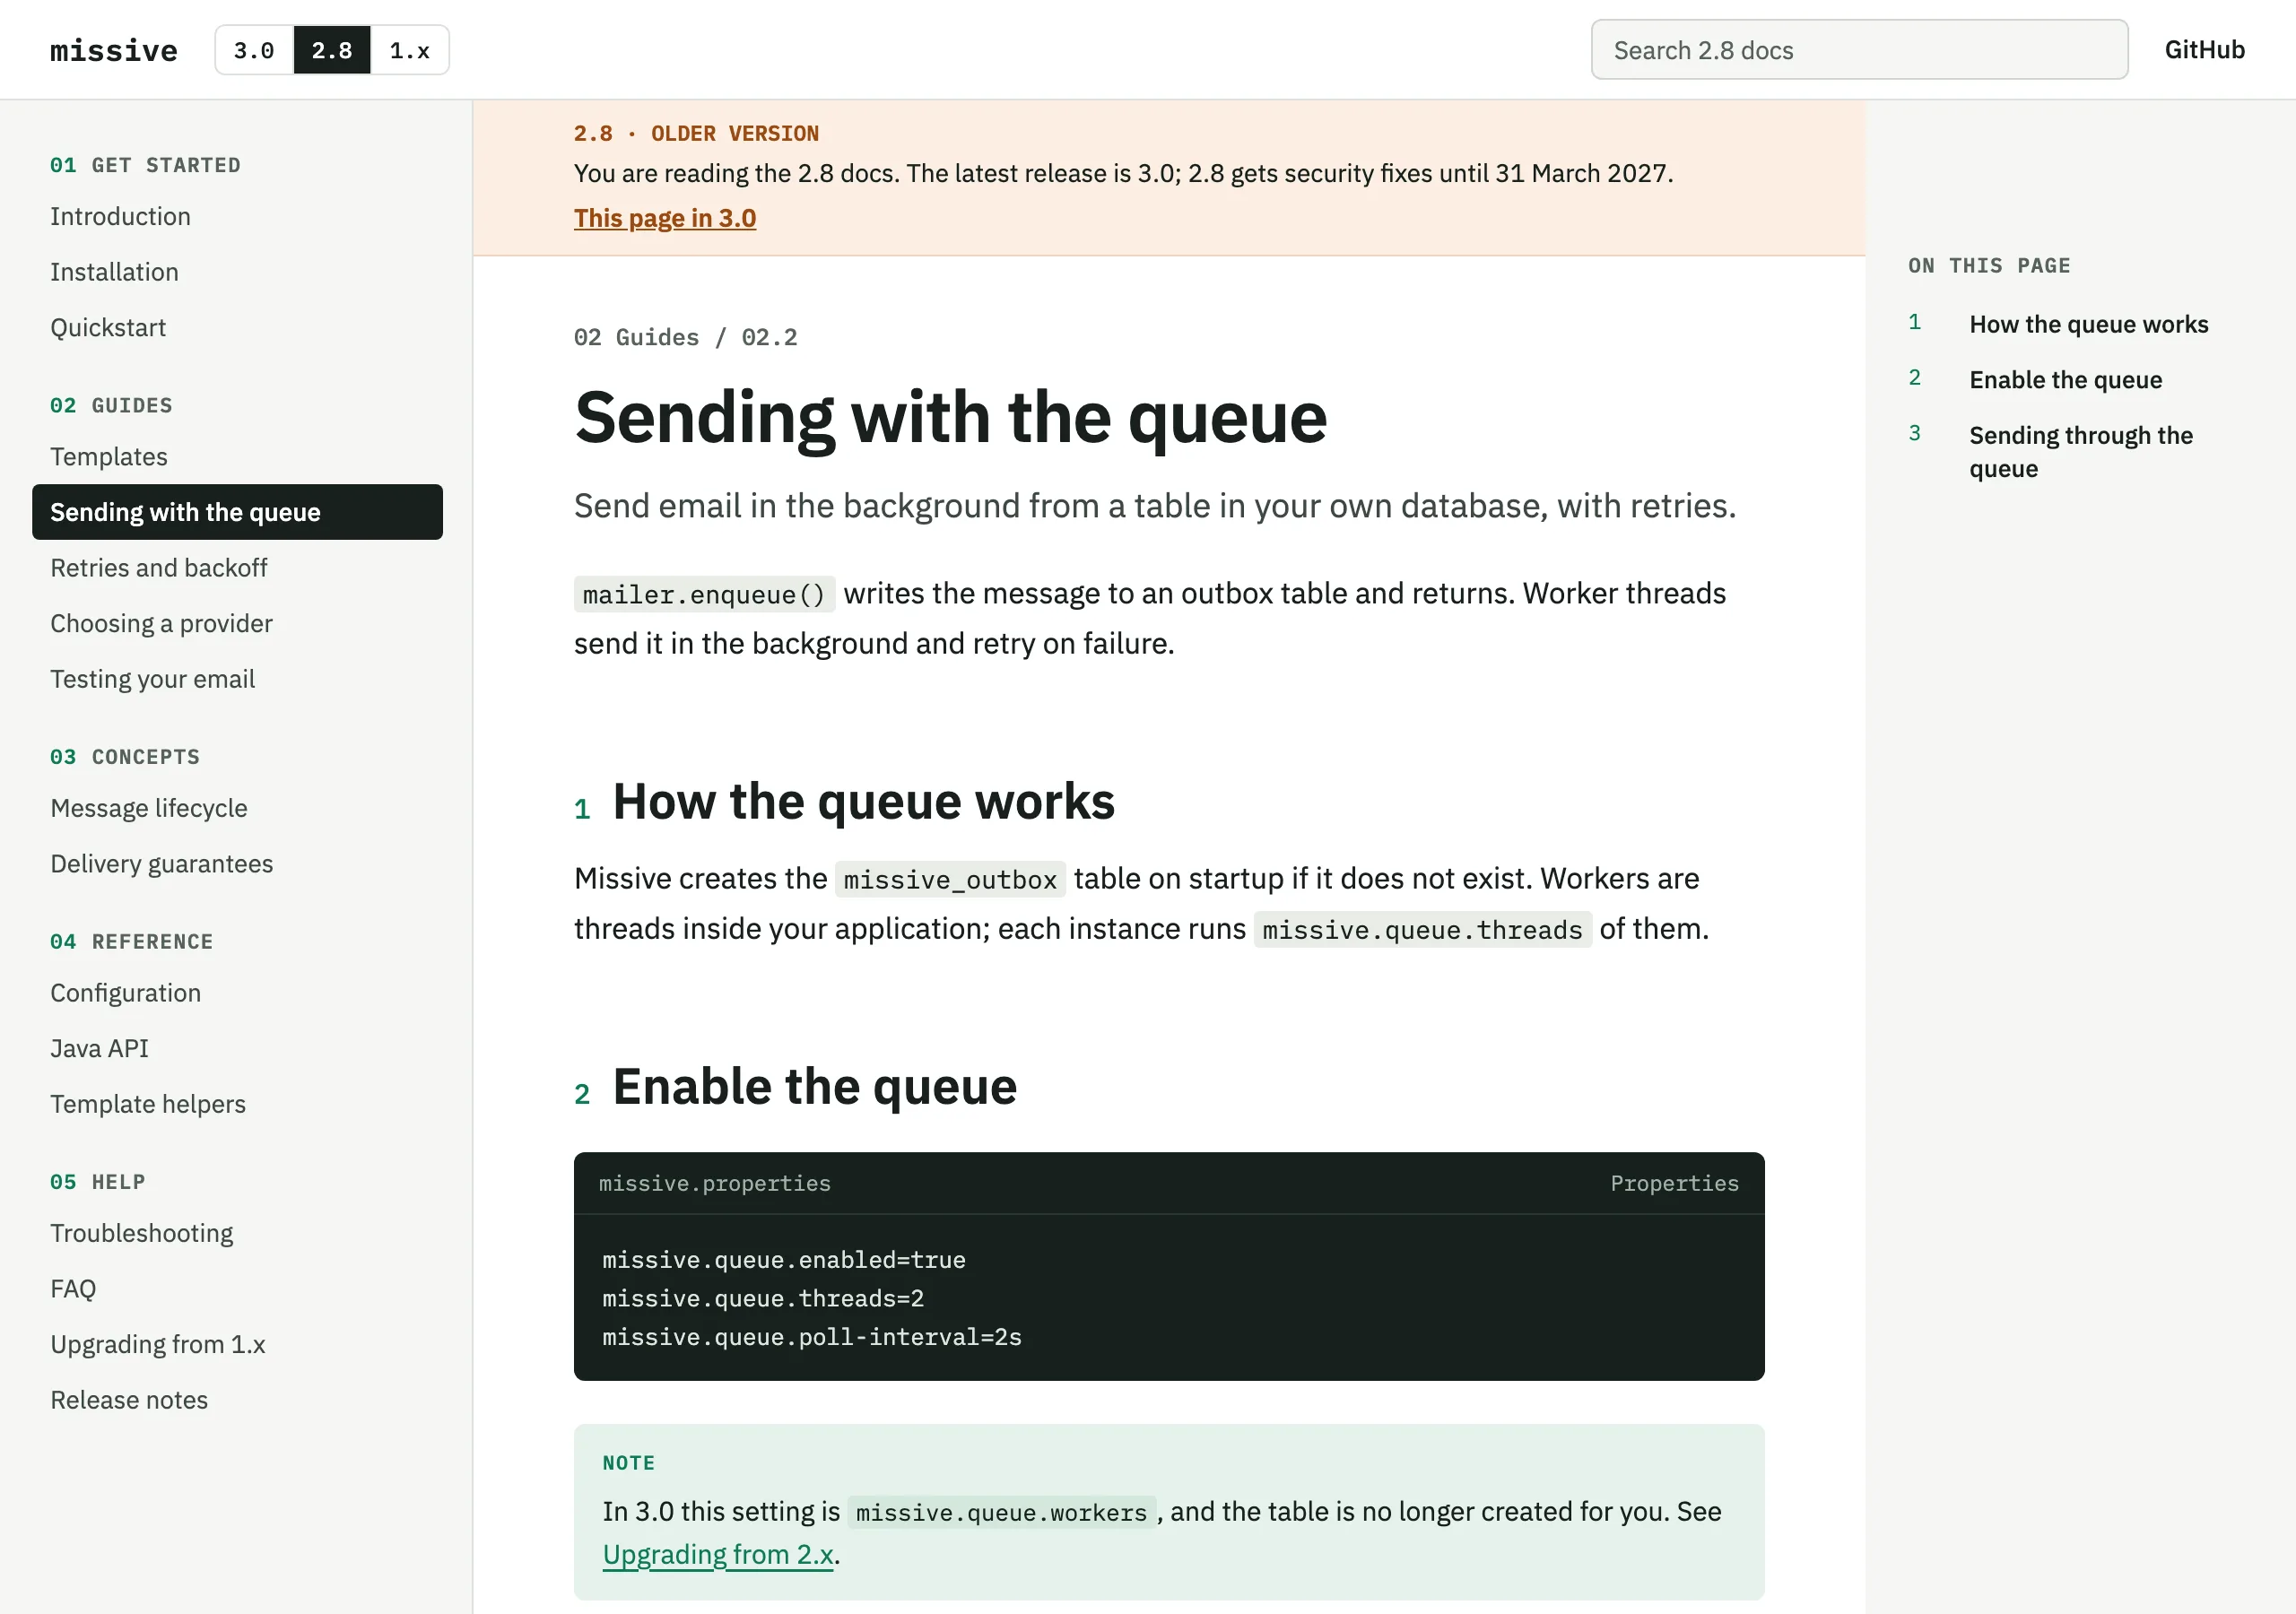This screenshot has height=1614, width=2296.
Task: Select Sending with the queue in sidebar
Action: [237, 512]
